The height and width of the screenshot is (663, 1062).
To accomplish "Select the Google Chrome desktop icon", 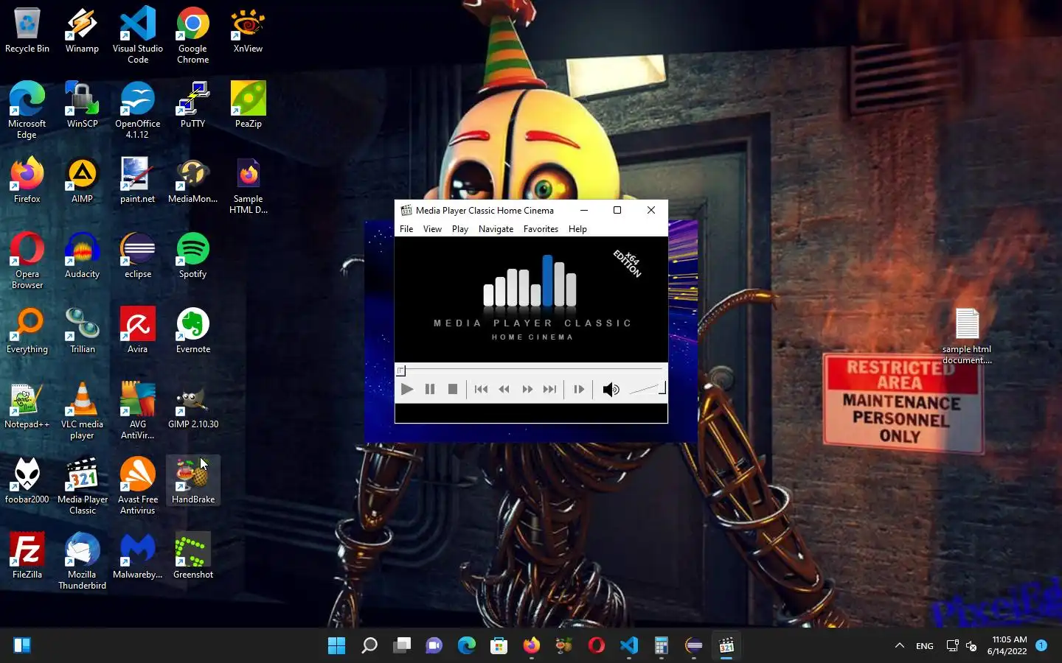I will pos(193,35).
